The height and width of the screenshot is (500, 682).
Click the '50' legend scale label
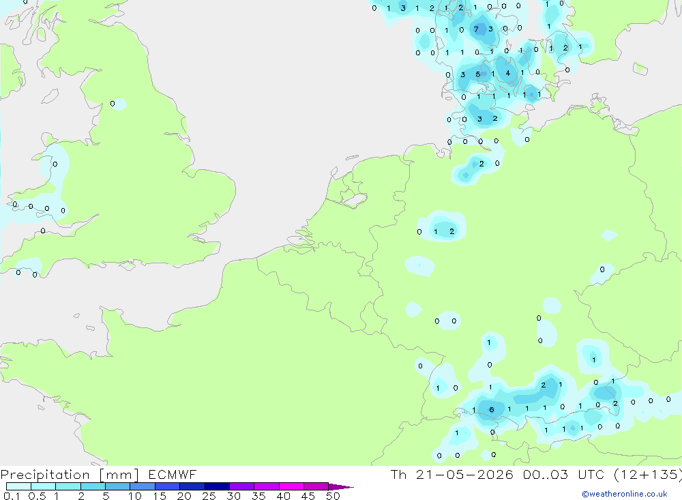(x=333, y=496)
